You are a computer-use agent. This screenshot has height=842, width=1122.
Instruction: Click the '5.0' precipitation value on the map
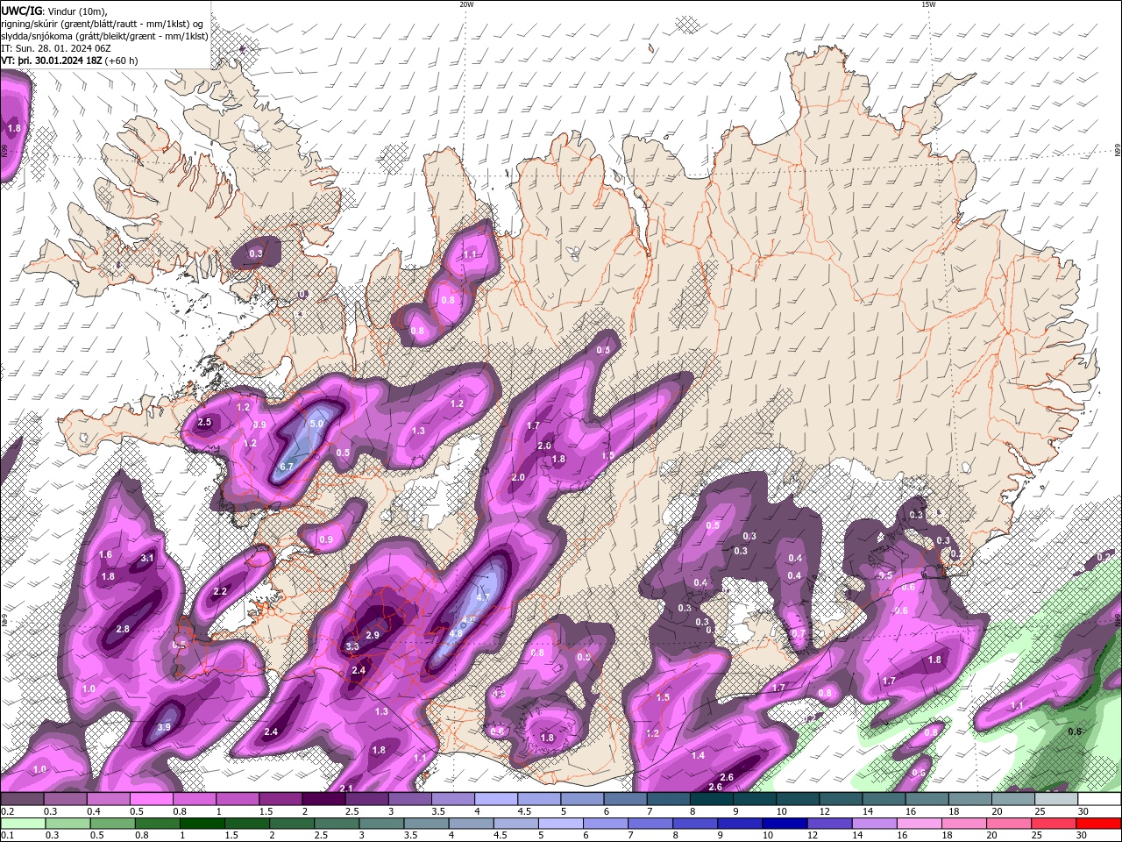click(316, 424)
